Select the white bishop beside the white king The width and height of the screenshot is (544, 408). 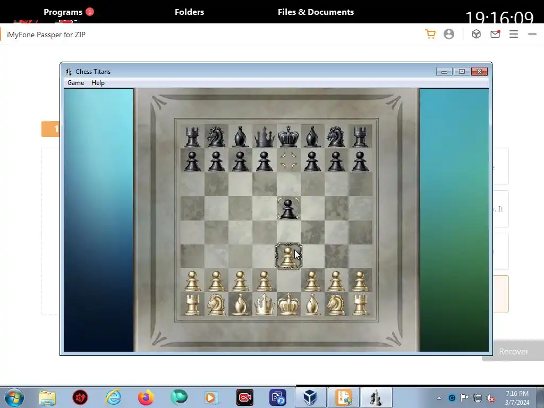pyautogui.click(x=312, y=304)
